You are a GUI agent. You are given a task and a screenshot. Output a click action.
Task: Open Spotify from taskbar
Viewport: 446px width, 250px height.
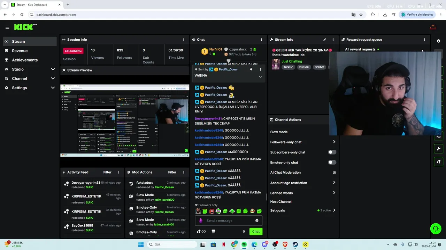click(x=244, y=244)
